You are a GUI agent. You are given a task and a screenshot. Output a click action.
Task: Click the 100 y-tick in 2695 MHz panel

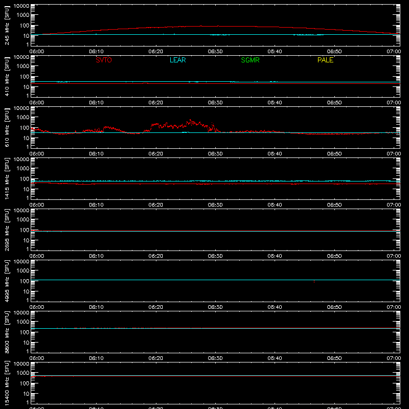[25, 230]
